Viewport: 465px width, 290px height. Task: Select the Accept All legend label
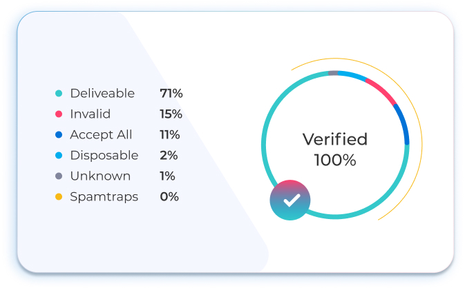(x=101, y=135)
